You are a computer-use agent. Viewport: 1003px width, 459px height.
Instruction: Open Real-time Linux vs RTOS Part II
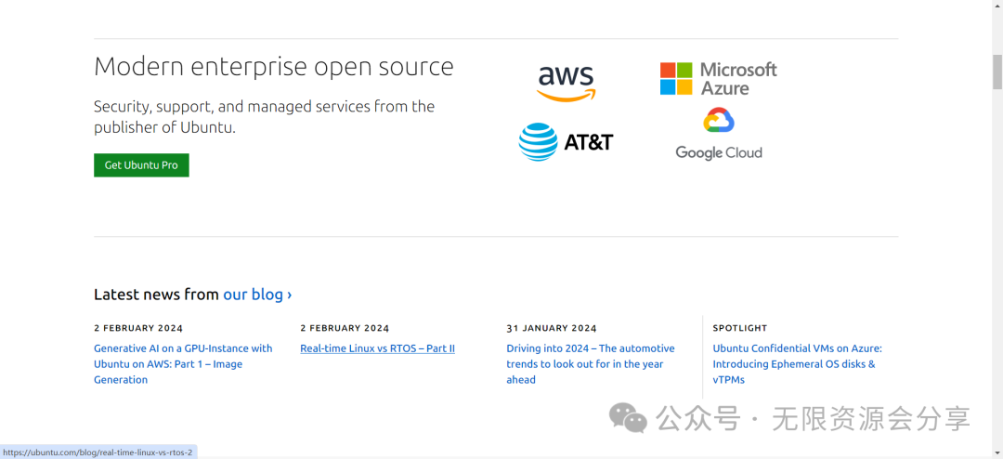pyautogui.click(x=377, y=348)
